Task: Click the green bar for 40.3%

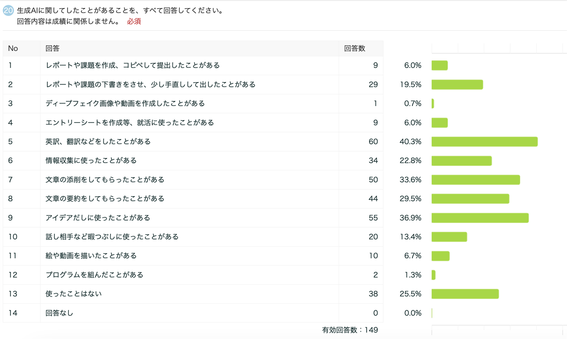Action: click(484, 141)
